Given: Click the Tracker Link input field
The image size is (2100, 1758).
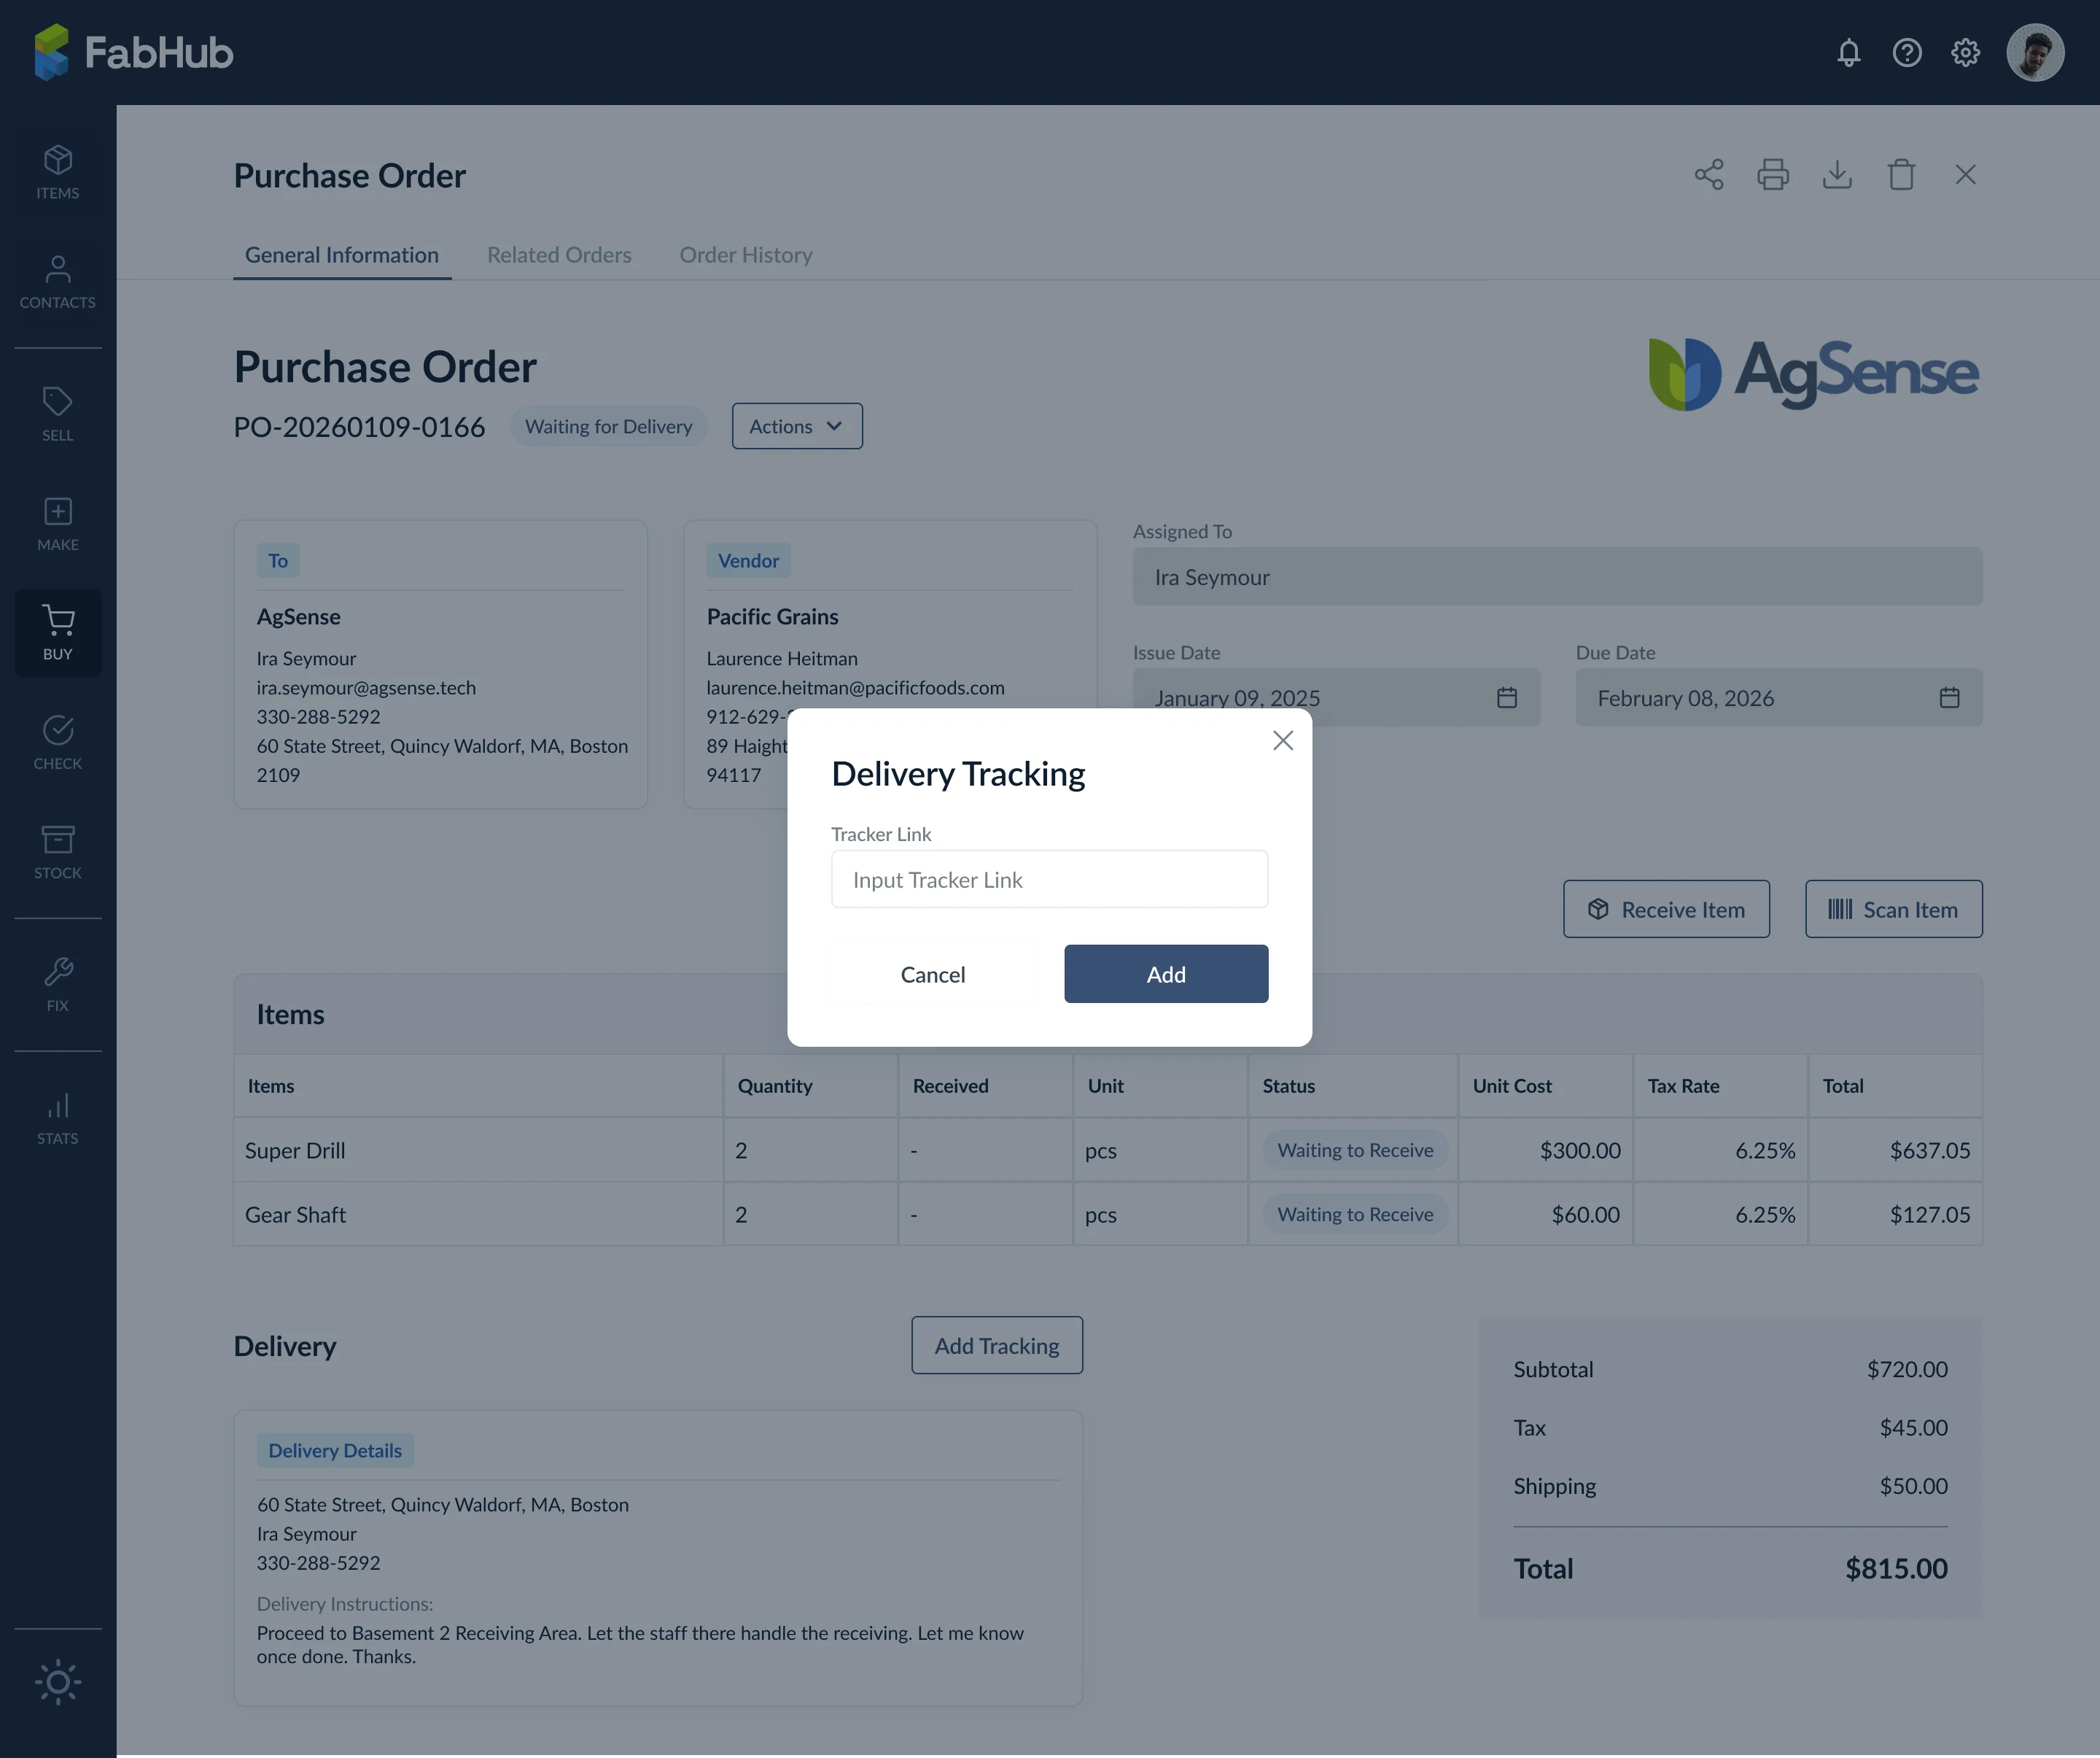Looking at the screenshot, I should click(x=1049, y=880).
